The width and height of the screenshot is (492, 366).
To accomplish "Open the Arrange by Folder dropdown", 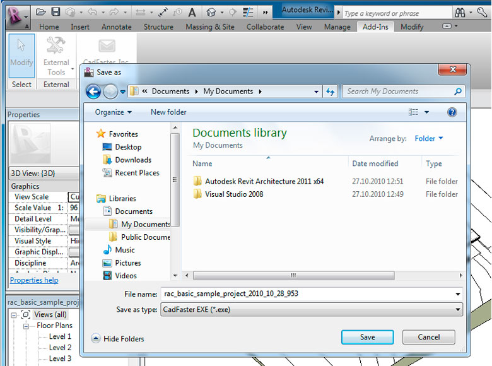I will click(x=429, y=138).
